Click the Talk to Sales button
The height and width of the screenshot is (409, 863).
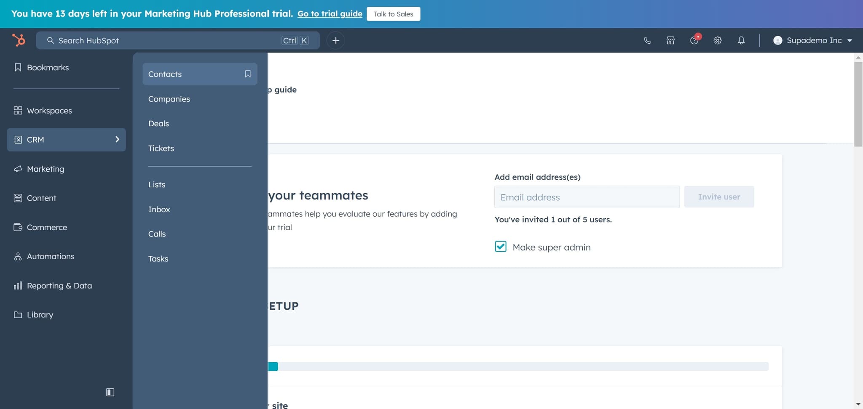coord(393,13)
